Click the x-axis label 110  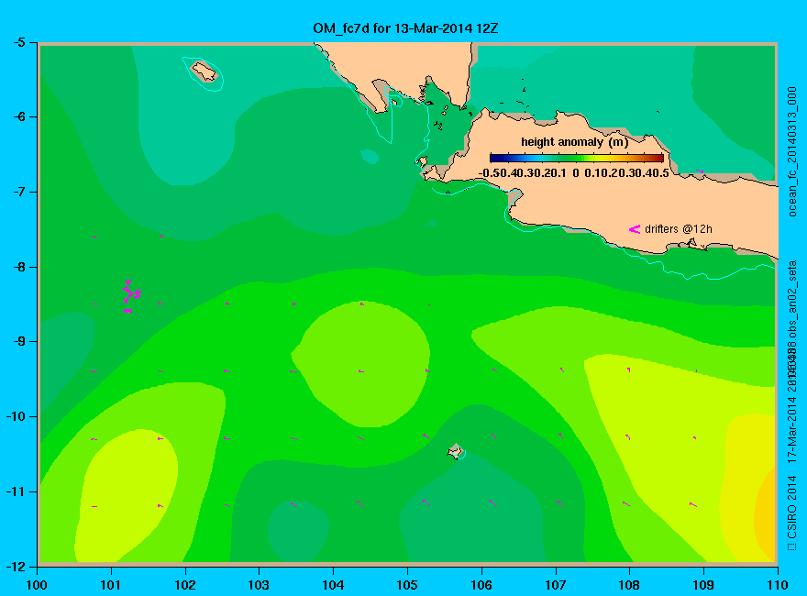pos(778,585)
